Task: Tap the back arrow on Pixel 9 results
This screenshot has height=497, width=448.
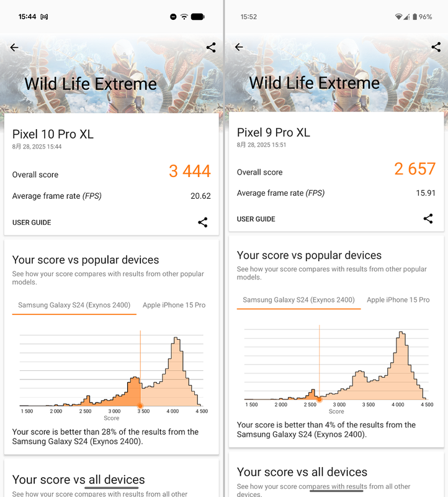Action: [238, 47]
